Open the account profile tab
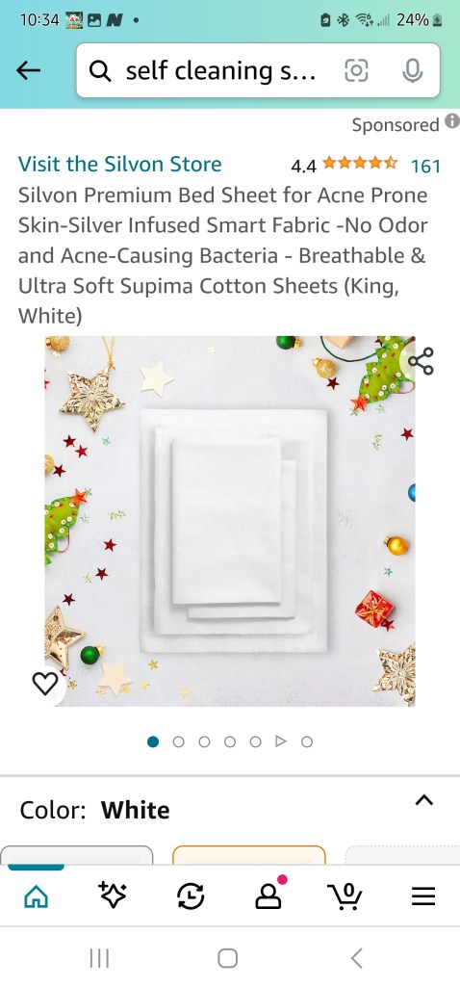460x987 pixels. 269,896
